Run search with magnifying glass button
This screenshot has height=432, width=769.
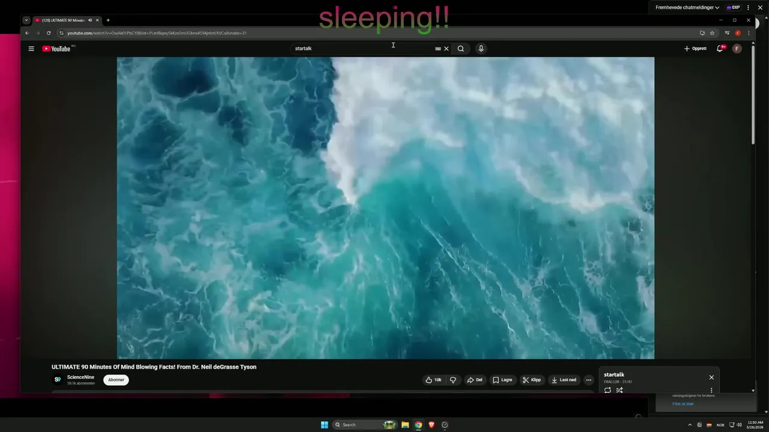[461, 49]
